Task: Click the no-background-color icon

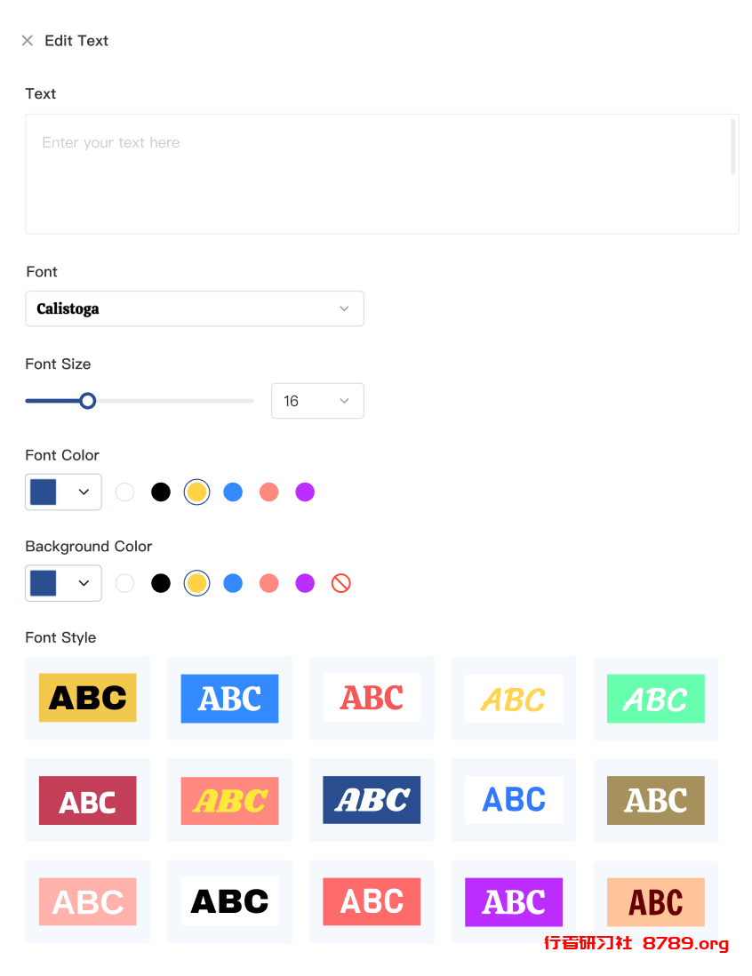Action: point(340,583)
